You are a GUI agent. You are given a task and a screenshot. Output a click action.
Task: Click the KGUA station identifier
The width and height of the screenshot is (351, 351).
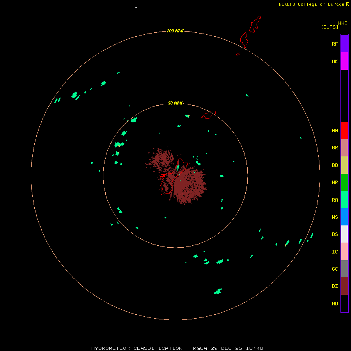click(x=200, y=348)
